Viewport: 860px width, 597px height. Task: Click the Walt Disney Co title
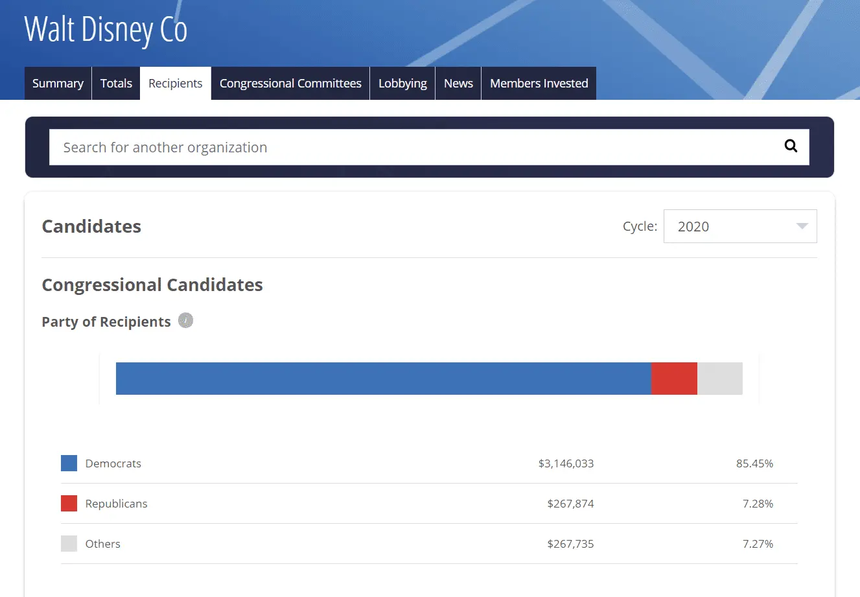point(106,29)
